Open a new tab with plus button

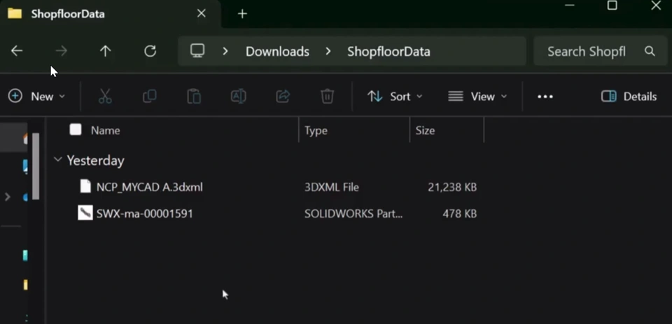242,14
